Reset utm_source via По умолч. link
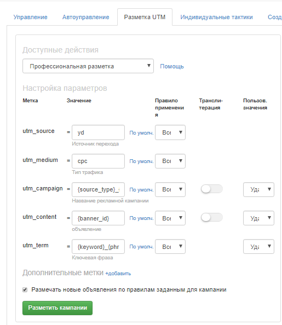The height and width of the screenshot is (325, 282). pyautogui.click(x=141, y=132)
